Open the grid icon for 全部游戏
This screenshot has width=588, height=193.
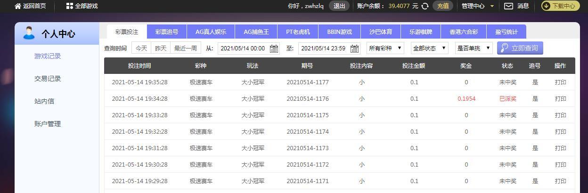pyautogui.click(x=70, y=6)
